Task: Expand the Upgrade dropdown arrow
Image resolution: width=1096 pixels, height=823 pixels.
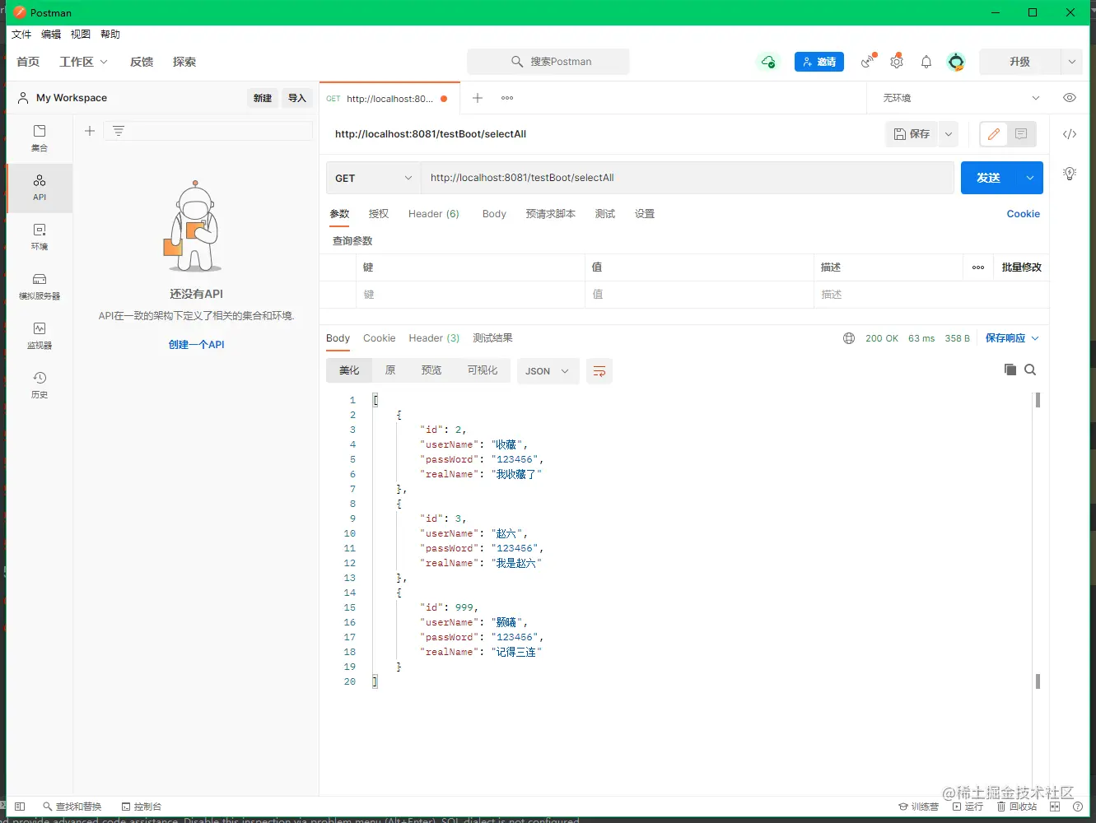Action: click(1071, 62)
